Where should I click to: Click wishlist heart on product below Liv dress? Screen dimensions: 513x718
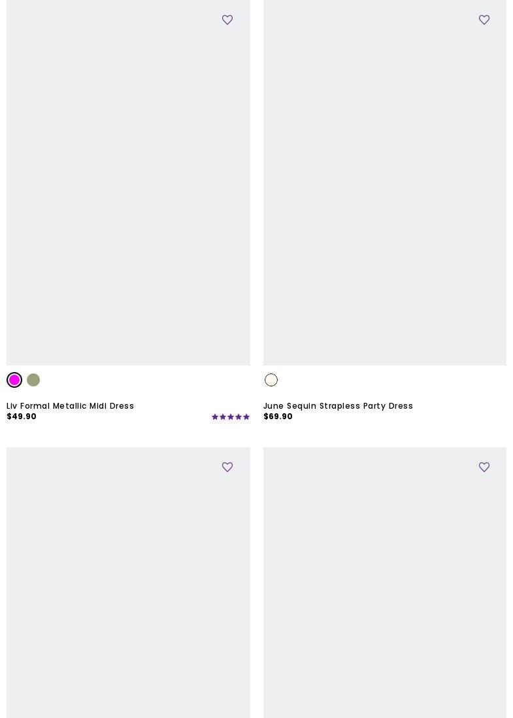pos(227,467)
